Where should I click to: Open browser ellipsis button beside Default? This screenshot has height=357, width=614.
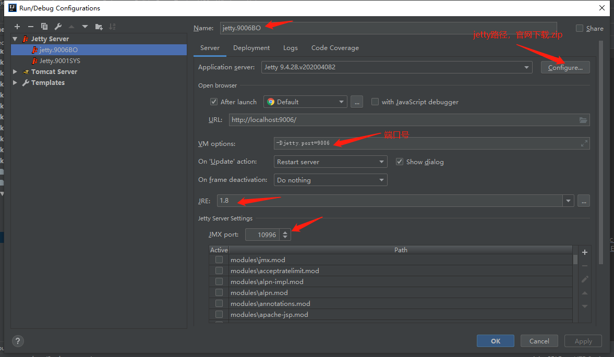tap(357, 102)
